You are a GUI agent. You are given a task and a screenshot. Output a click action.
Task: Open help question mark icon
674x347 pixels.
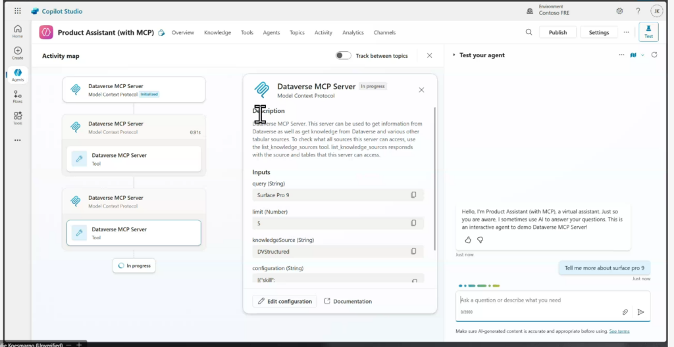[638, 11]
